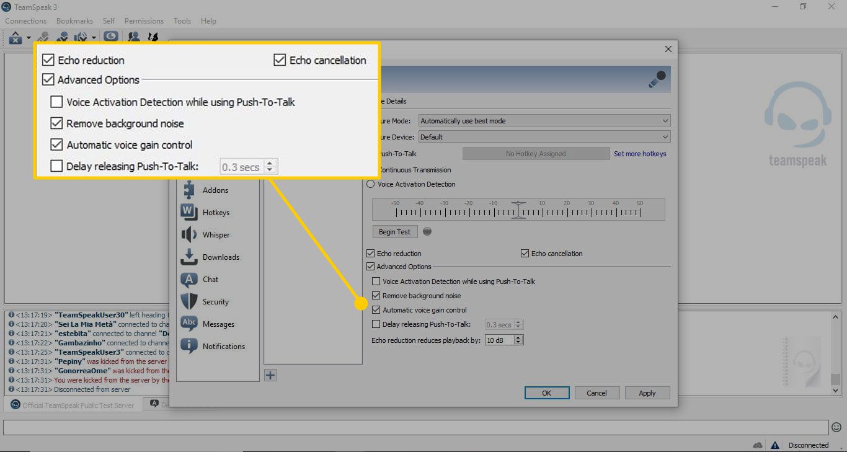Viewport: 847px width, 452px height.
Task: Add a new profile with plus button
Action: pos(270,375)
